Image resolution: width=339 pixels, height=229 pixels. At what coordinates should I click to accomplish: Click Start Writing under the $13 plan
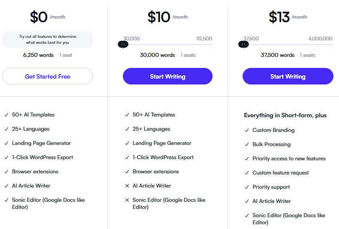pos(288,76)
